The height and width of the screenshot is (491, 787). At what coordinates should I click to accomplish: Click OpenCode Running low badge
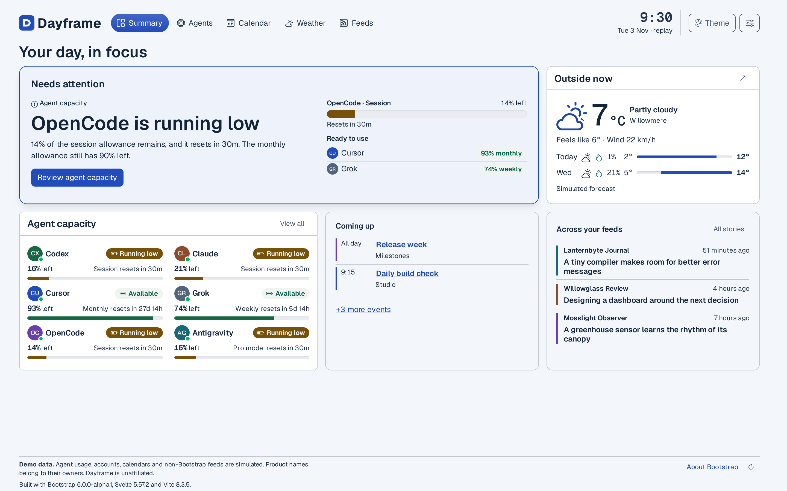[134, 333]
